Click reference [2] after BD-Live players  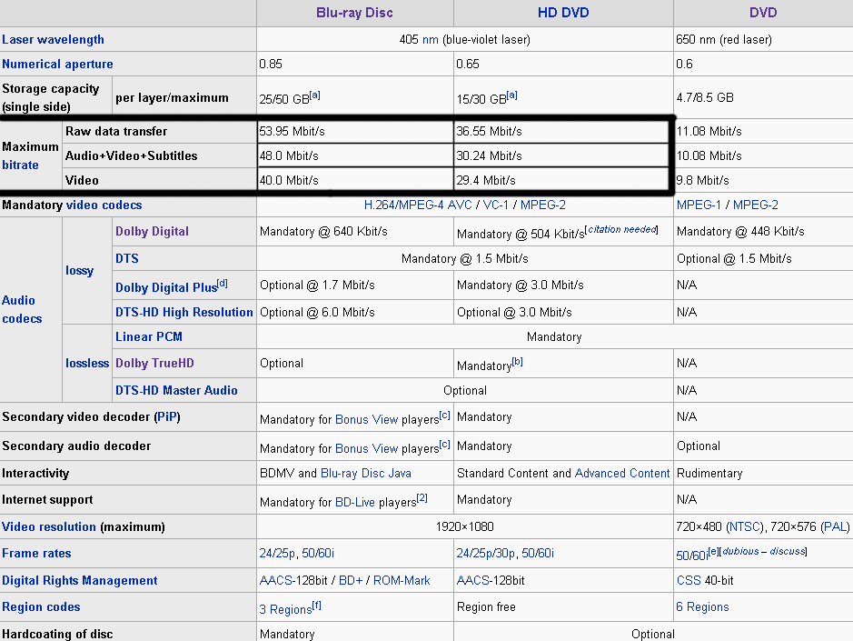point(422,498)
